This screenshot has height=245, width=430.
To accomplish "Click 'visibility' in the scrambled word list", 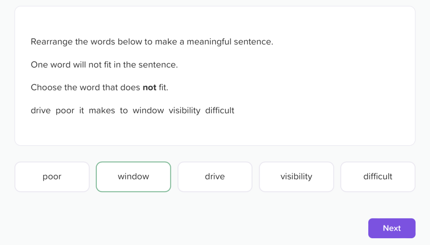I will pyautogui.click(x=185, y=111).
